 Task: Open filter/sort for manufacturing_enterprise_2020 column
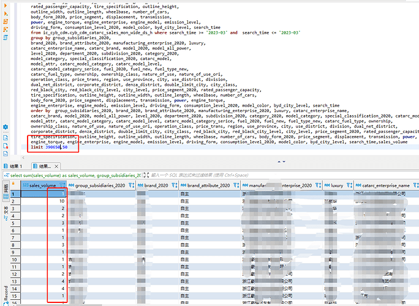tap(319, 185)
